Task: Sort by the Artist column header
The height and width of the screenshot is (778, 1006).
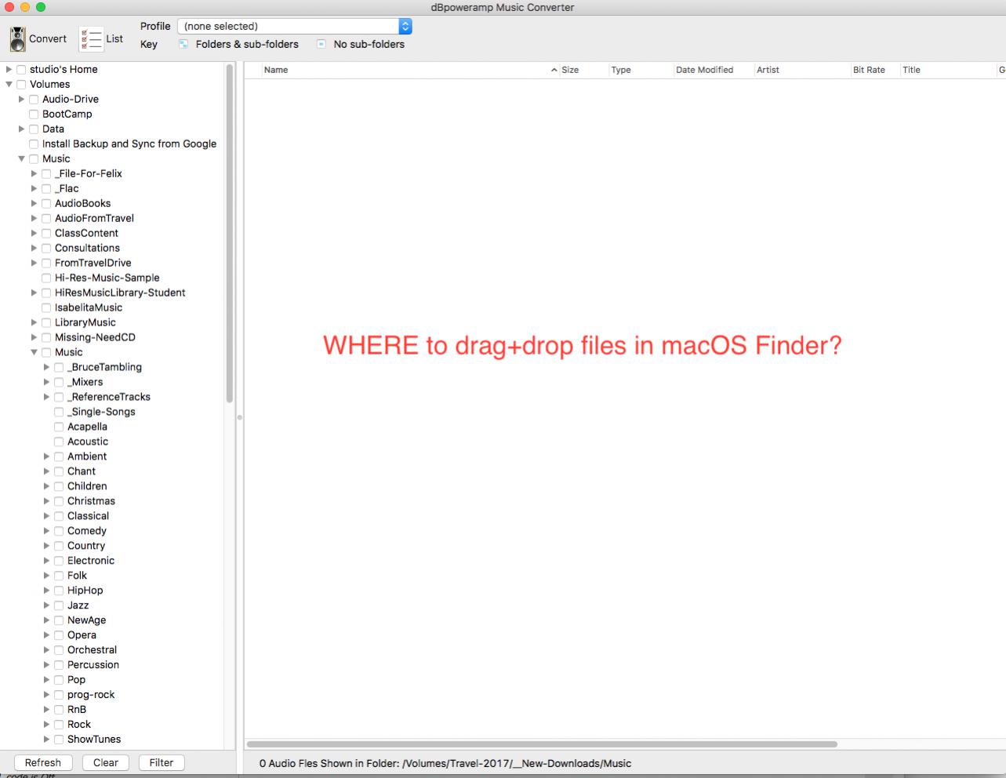Action: (801, 70)
